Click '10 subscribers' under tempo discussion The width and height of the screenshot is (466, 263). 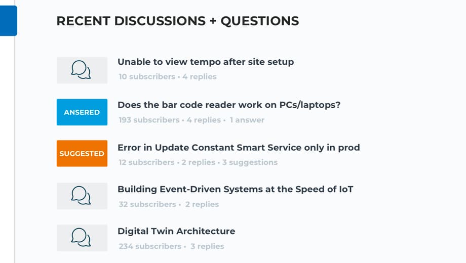(147, 76)
